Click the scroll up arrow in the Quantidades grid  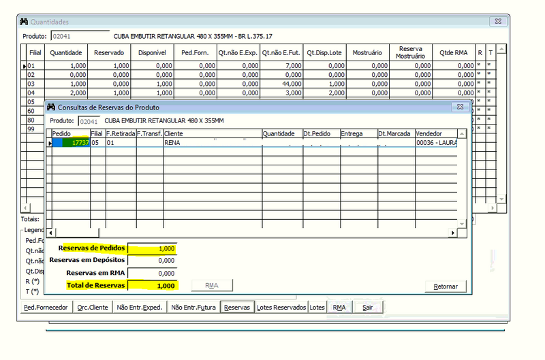point(501,49)
